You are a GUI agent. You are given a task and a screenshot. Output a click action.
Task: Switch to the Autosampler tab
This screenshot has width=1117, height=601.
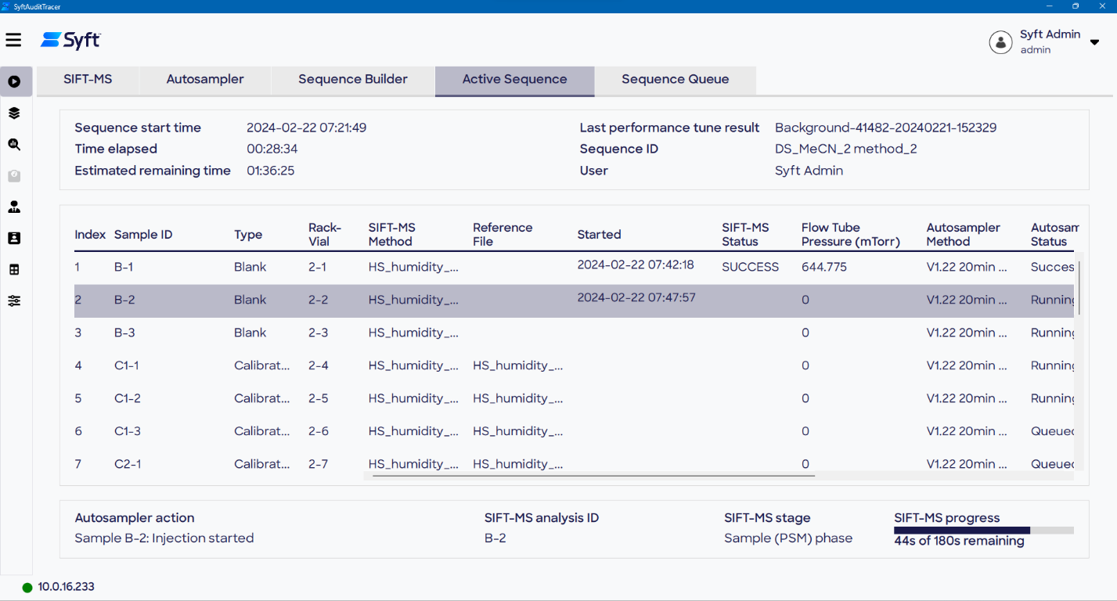(205, 79)
